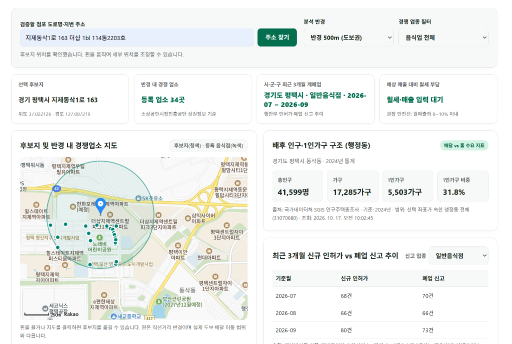
Task: Click the 후보지(청색) · 등록 음식점(녹색) legend
Action: pos(208,145)
